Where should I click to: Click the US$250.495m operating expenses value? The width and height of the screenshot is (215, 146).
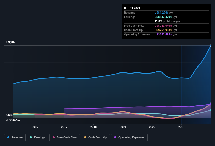coord(163,34)
